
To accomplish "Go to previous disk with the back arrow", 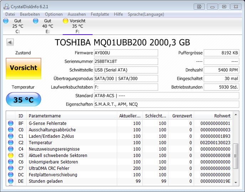I will pos(10,42).
